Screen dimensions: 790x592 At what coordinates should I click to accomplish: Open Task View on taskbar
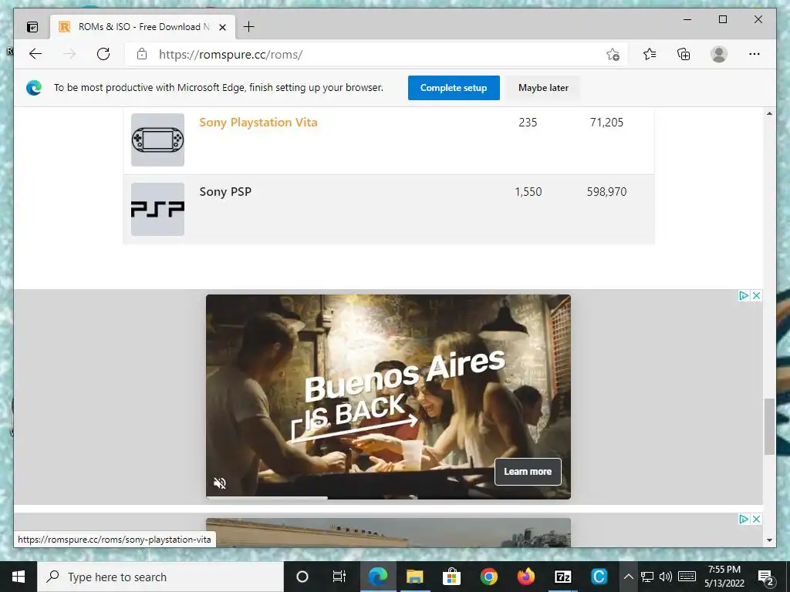(x=339, y=577)
